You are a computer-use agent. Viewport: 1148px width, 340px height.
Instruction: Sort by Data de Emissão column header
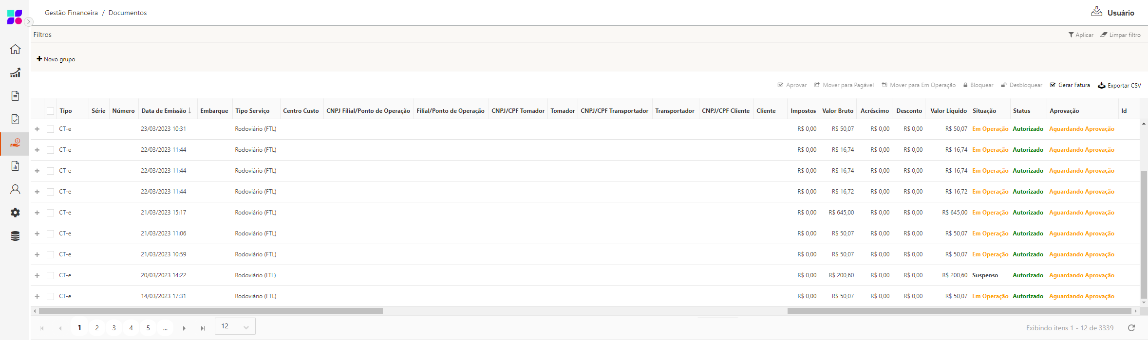164,111
